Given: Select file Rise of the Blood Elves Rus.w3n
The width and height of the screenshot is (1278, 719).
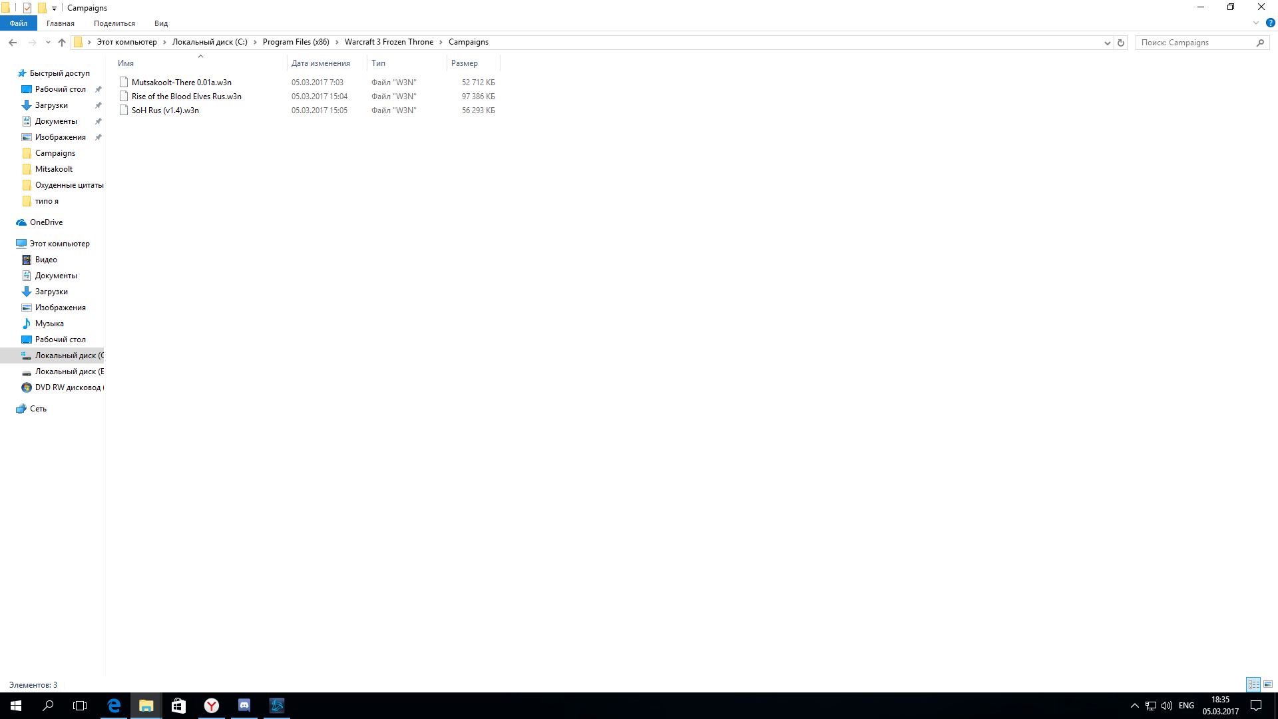Looking at the screenshot, I should 186,97.
